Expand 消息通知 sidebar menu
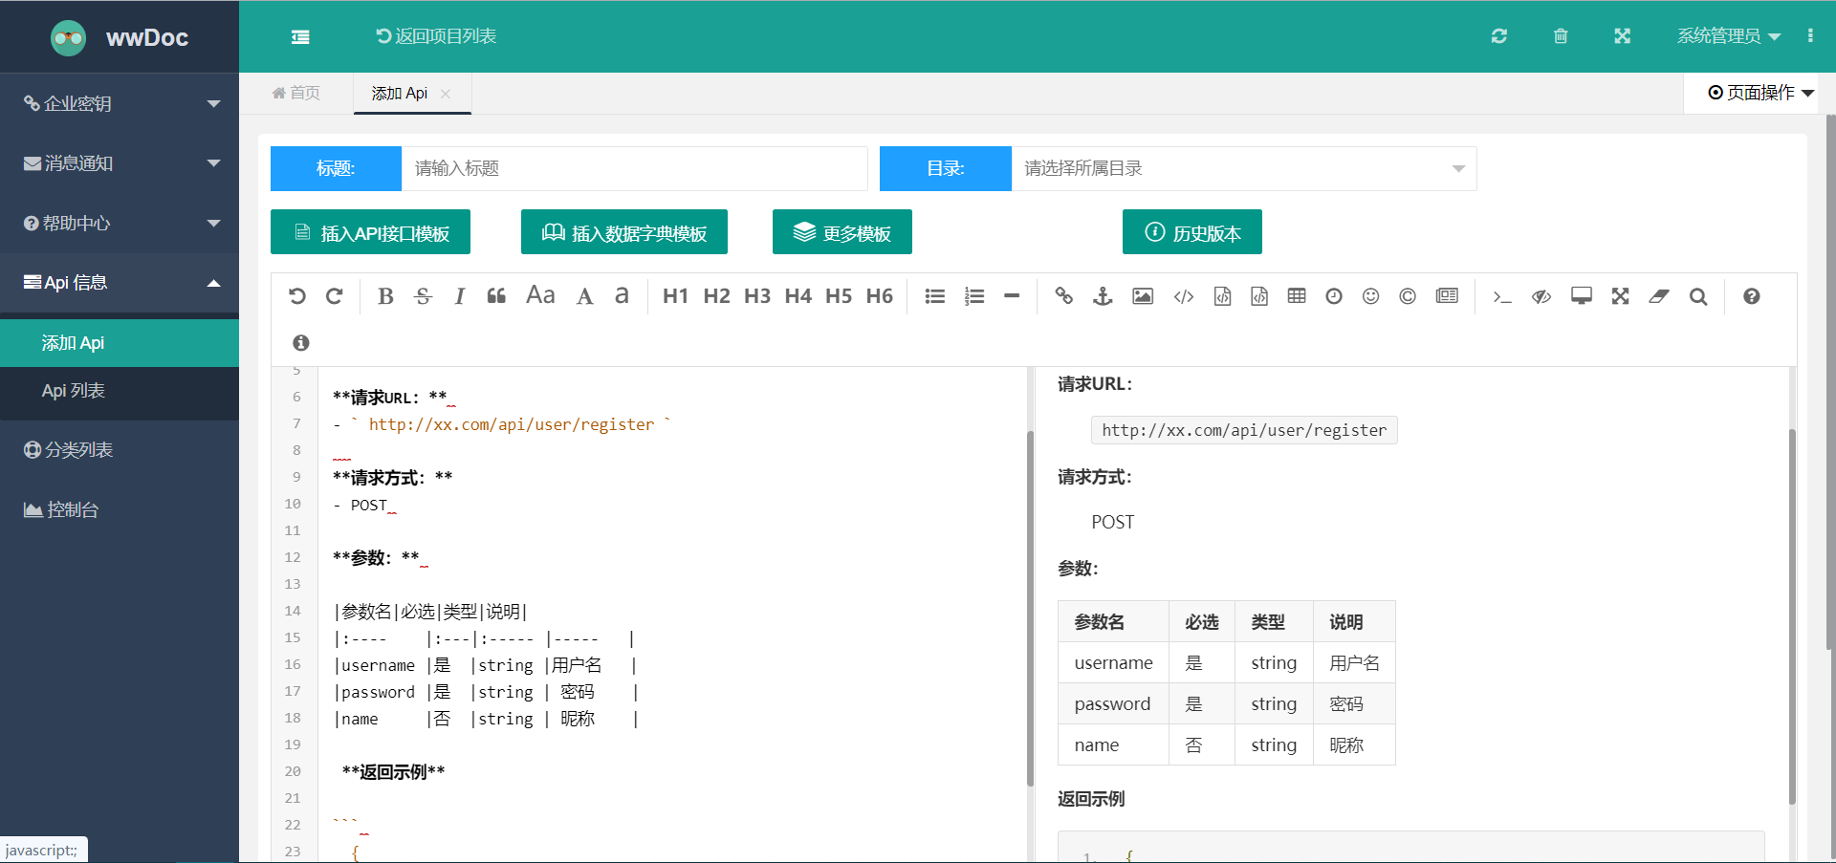Screen dimensions: 1836x863 pos(120,163)
